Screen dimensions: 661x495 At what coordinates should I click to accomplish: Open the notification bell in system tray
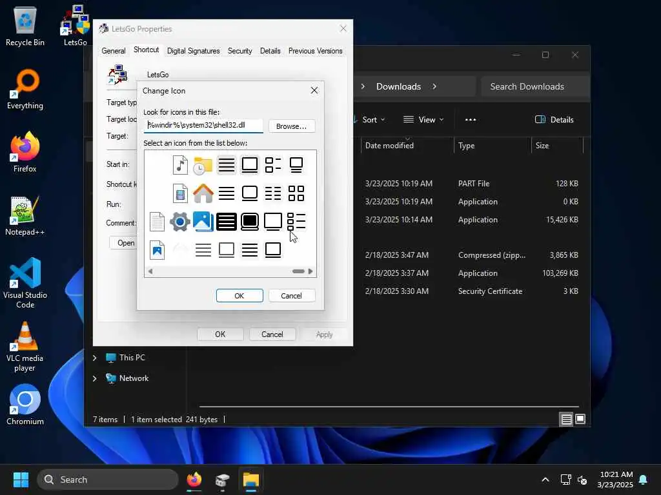(x=644, y=480)
